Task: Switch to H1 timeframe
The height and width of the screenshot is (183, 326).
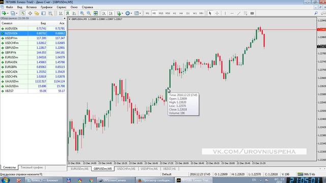Action: point(174,13)
